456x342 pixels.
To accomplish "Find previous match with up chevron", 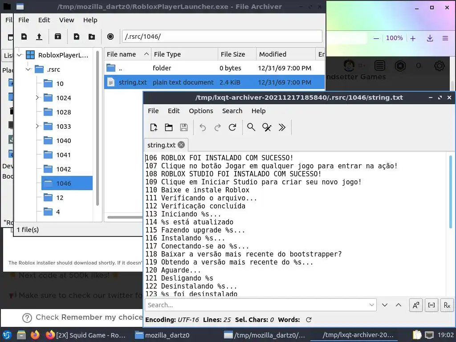I will tap(399, 305).
